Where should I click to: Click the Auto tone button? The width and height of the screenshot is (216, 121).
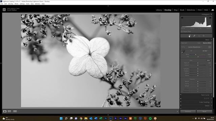[208, 61]
